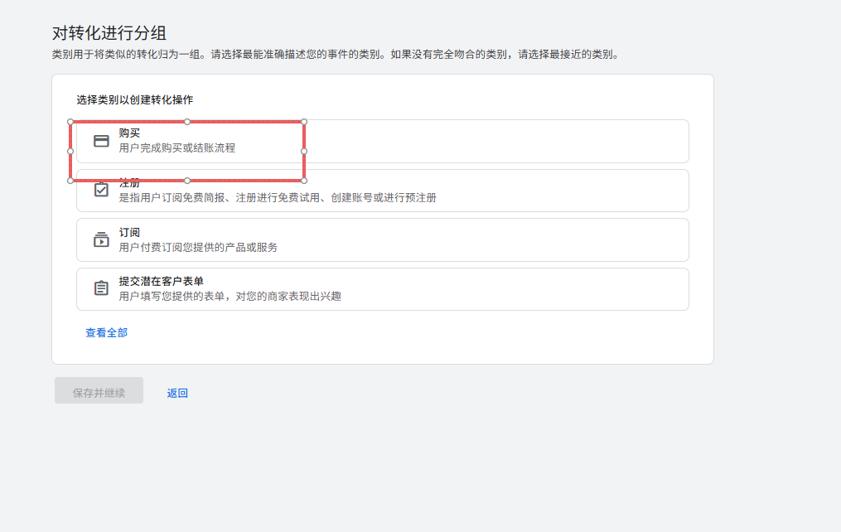
Task: Click the bottom-right handle of red selection box
Action: tap(304, 180)
